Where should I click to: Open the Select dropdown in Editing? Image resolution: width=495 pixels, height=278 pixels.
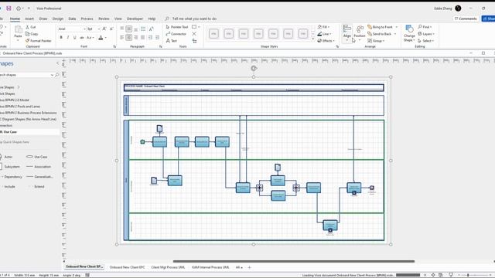tap(426, 41)
